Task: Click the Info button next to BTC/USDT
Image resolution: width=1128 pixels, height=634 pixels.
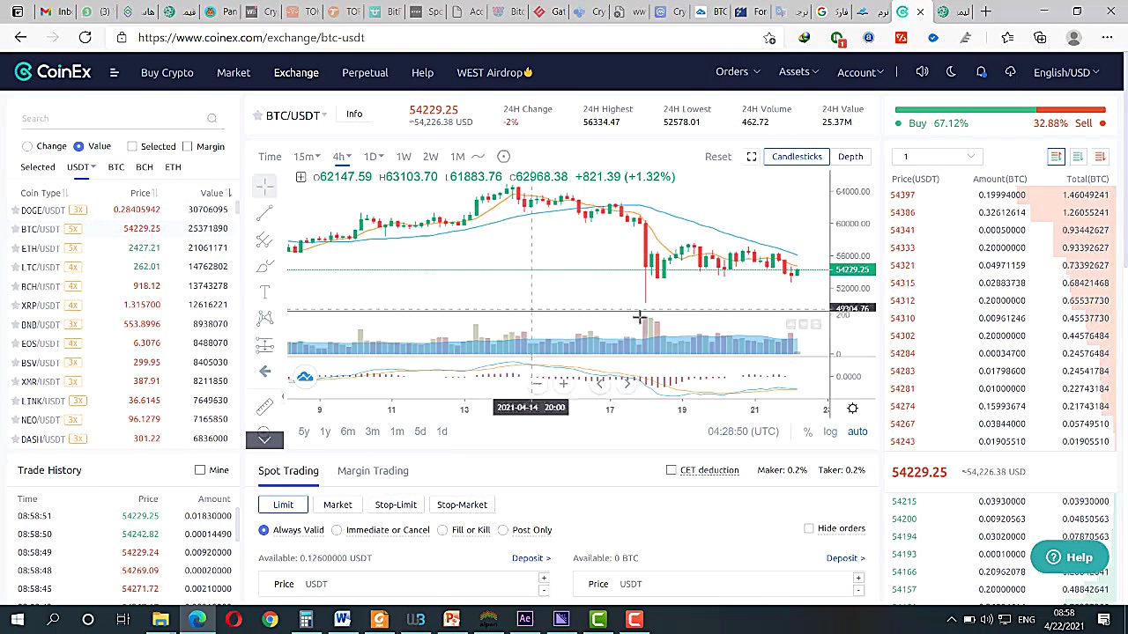Action: click(x=354, y=114)
